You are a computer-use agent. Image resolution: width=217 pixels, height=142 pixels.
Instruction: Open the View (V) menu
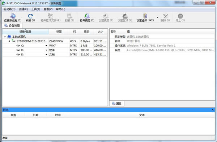point(48,9)
